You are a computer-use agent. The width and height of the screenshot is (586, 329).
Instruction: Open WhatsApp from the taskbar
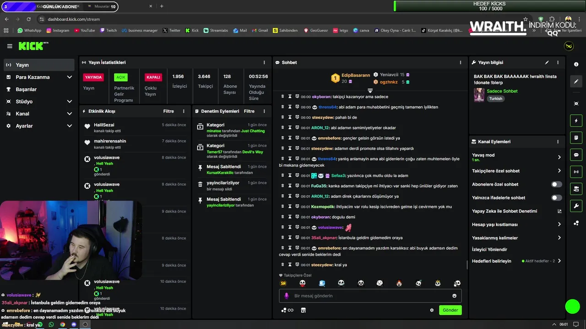[x=51, y=324]
